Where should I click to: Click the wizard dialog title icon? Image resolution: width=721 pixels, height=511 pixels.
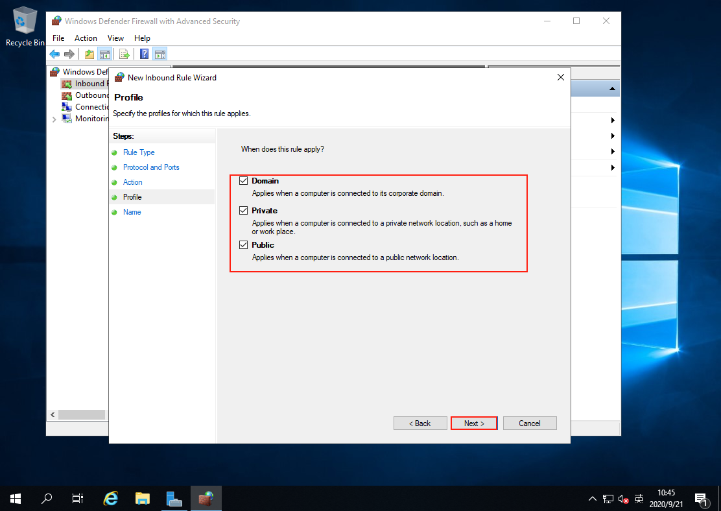pyautogui.click(x=119, y=77)
